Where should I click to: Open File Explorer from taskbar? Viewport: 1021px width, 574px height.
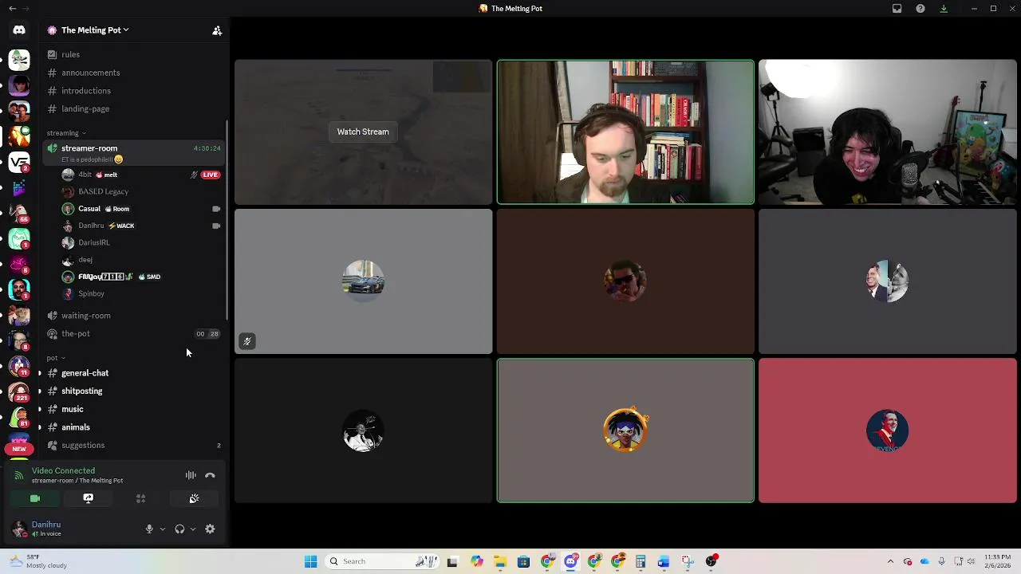coord(500,561)
